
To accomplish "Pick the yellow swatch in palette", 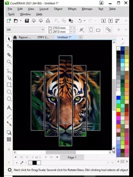I will (118, 110).
